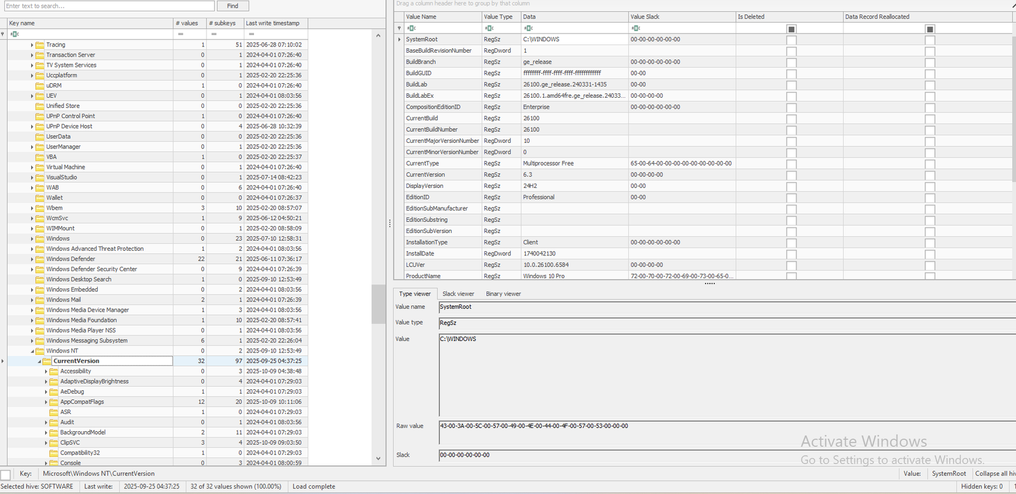Click the Data column filter condition icon

(528, 29)
